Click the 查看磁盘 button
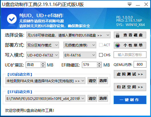 point(130,35)
